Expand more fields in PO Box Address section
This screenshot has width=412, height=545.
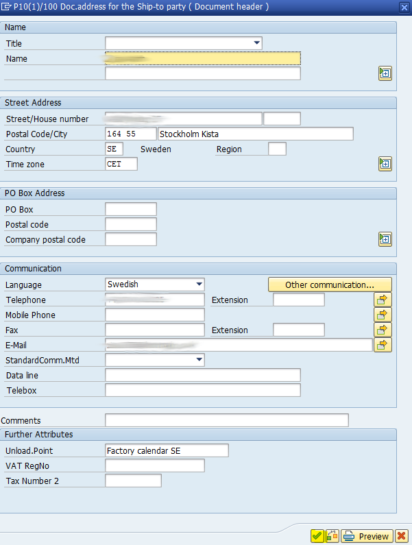[385, 239]
